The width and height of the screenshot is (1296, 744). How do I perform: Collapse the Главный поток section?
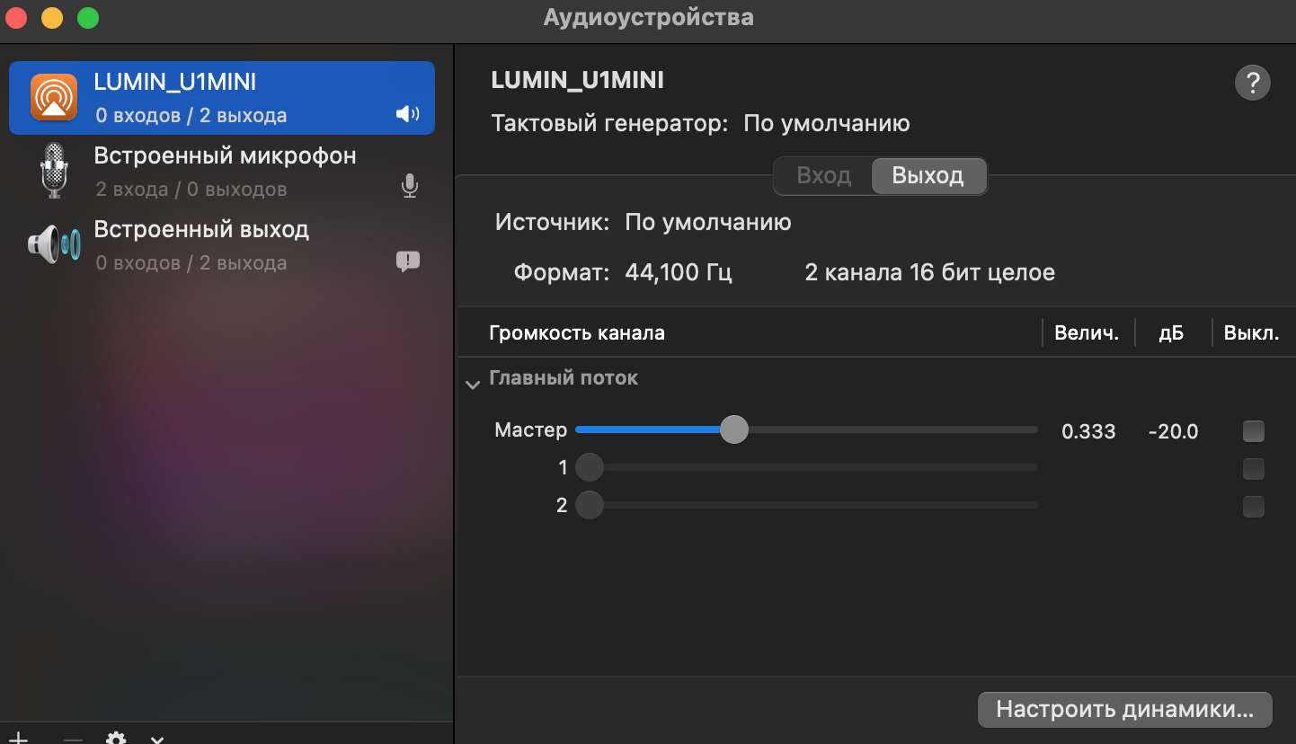[x=472, y=385]
